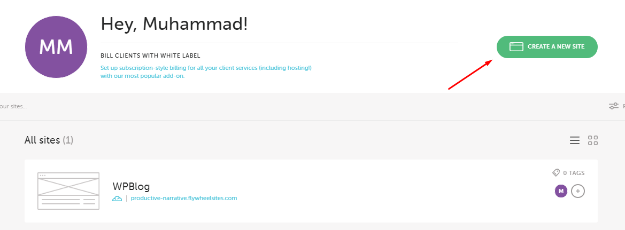Click the All sites heading
The width and height of the screenshot is (625, 230).
coord(49,140)
